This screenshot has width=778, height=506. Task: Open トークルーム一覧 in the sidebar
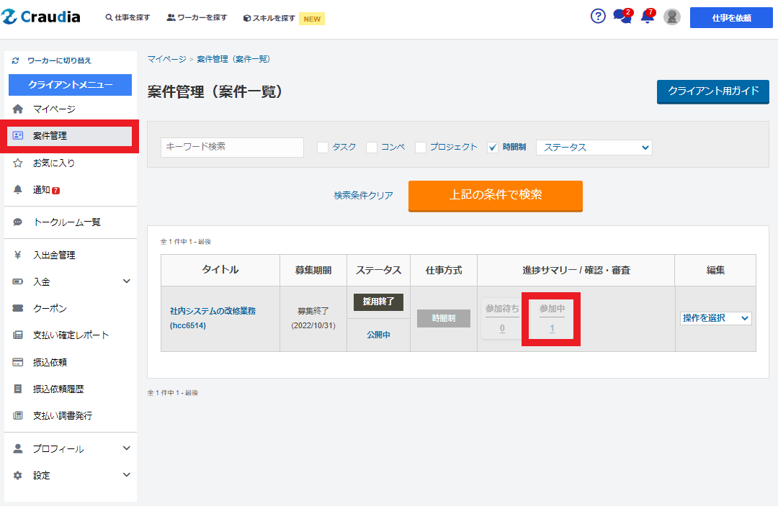[x=66, y=222]
